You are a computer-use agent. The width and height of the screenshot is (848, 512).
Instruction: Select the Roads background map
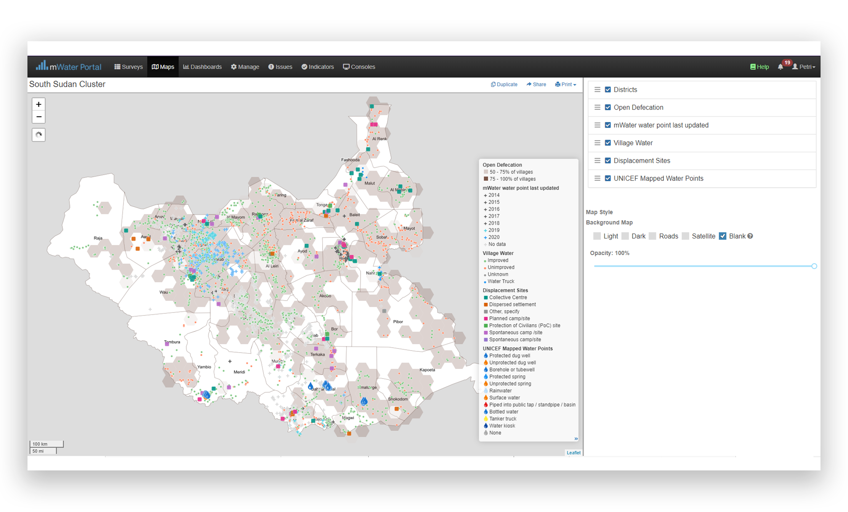click(x=653, y=236)
